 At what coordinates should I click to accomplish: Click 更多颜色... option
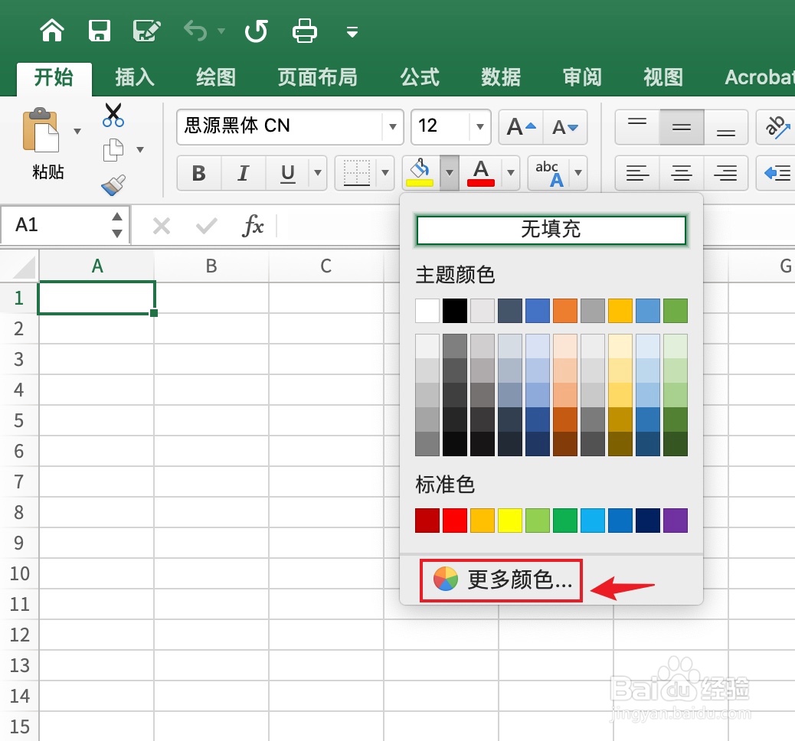pos(502,580)
